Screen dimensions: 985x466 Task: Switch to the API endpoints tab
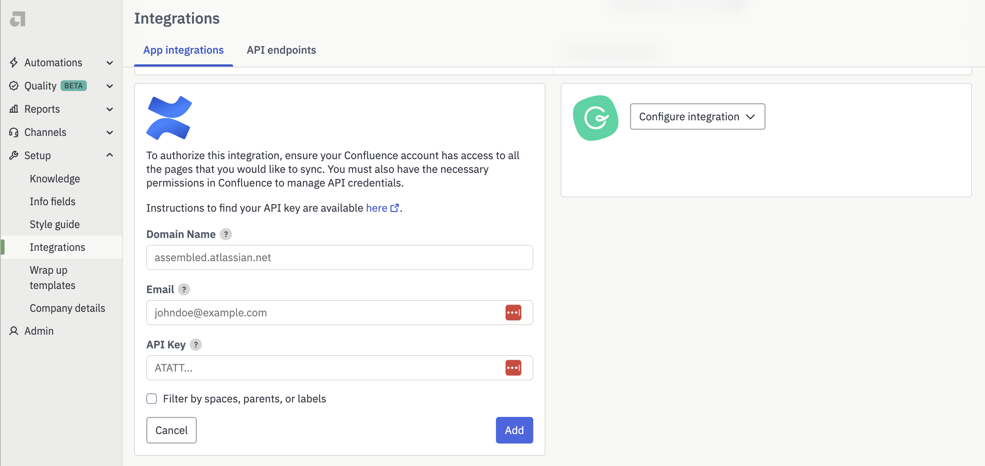281,50
